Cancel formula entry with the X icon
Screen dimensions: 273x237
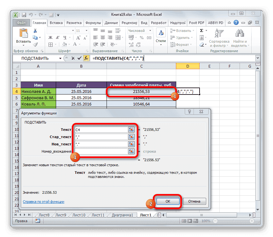tap(73, 58)
